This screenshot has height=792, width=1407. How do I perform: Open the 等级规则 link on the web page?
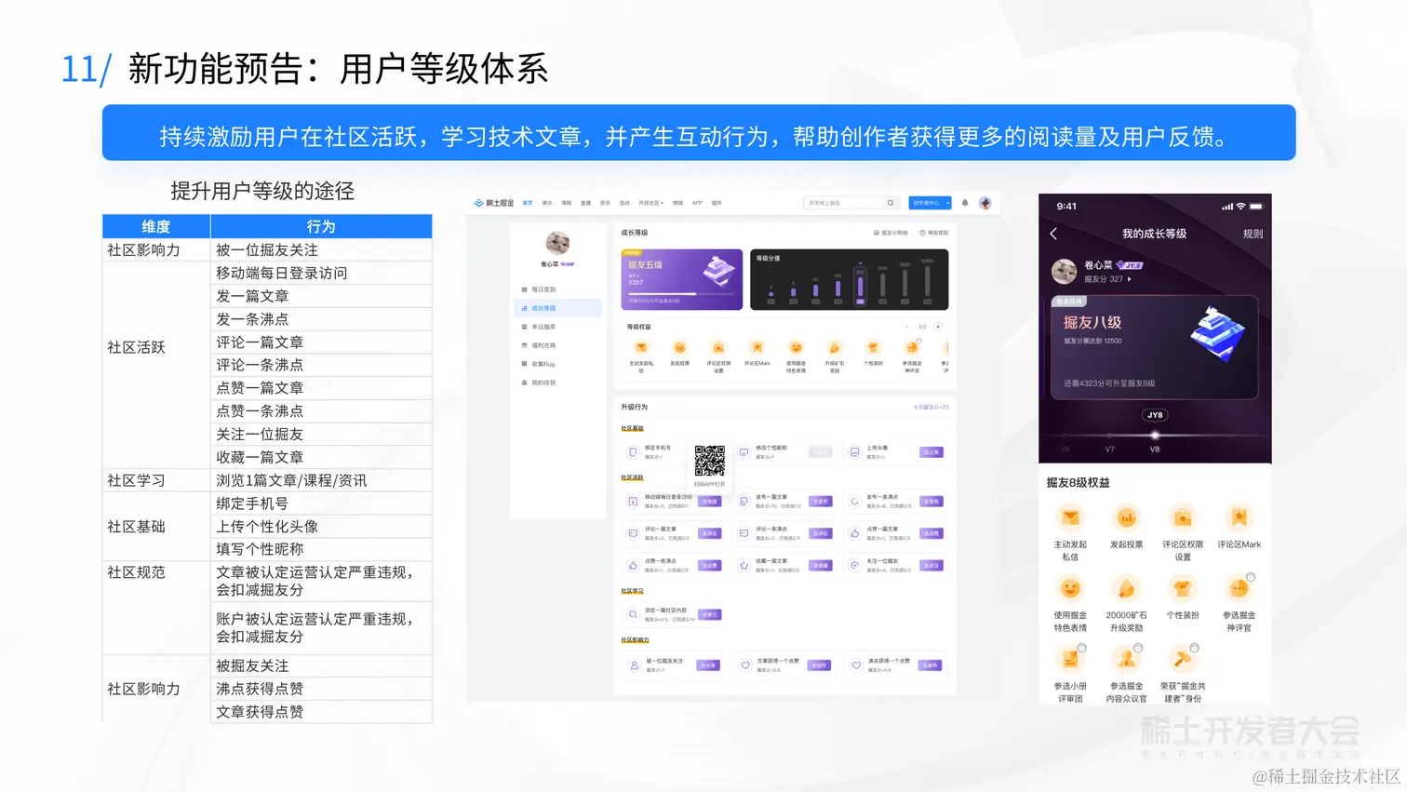934,233
